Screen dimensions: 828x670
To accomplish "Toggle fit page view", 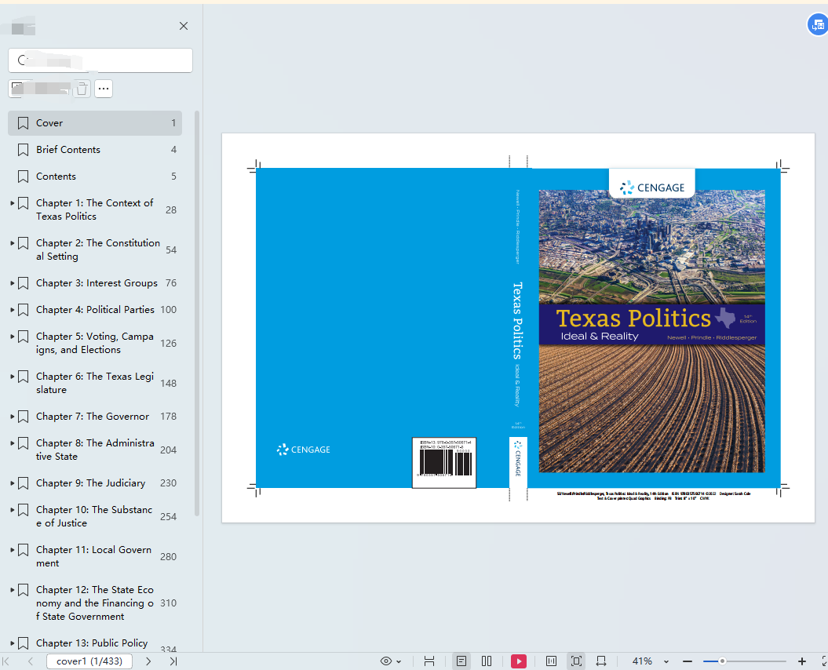I will pos(576,661).
